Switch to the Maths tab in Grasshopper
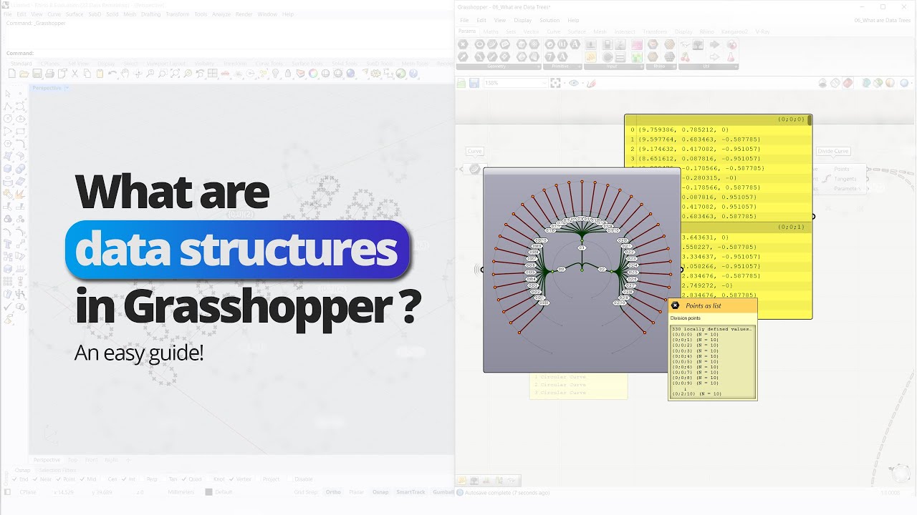 (491, 31)
